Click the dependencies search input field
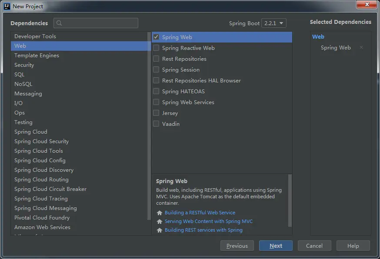The width and height of the screenshot is (380, 259). click(96, 23)
